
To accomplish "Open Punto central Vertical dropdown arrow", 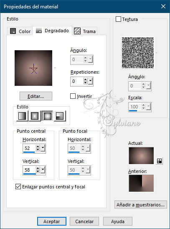I will click(43, 170).
